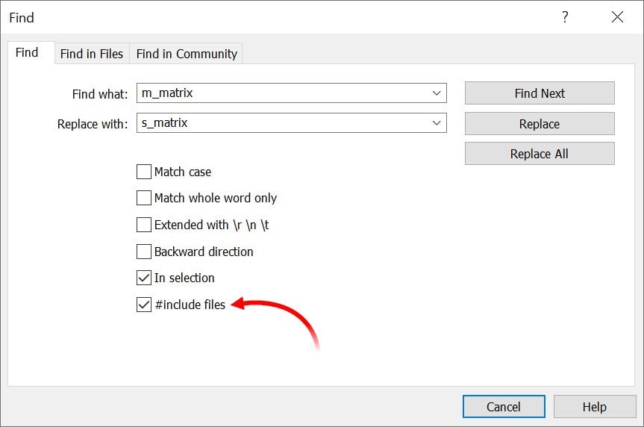Toggle Extended with \r \n \t option
Image resolution: width=644 pixels, height=427 pixels.
pos(144,225)
